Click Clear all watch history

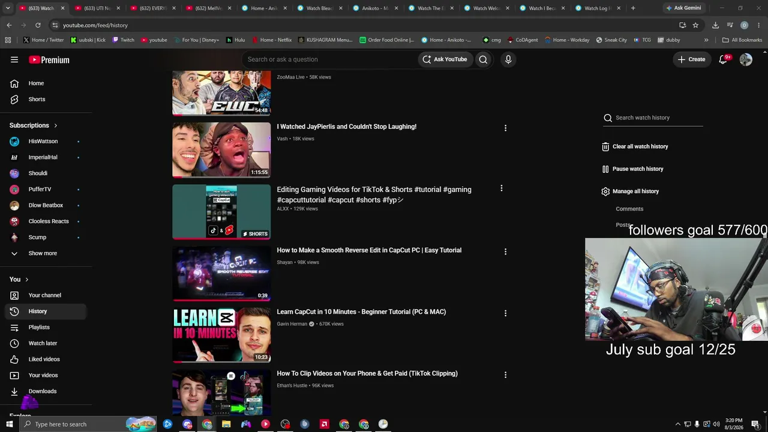[635, 146]
